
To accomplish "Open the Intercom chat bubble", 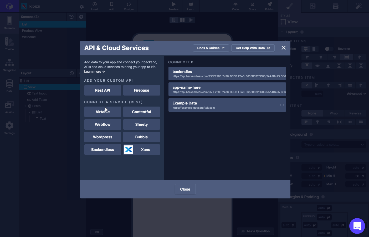I will point(357,226).
